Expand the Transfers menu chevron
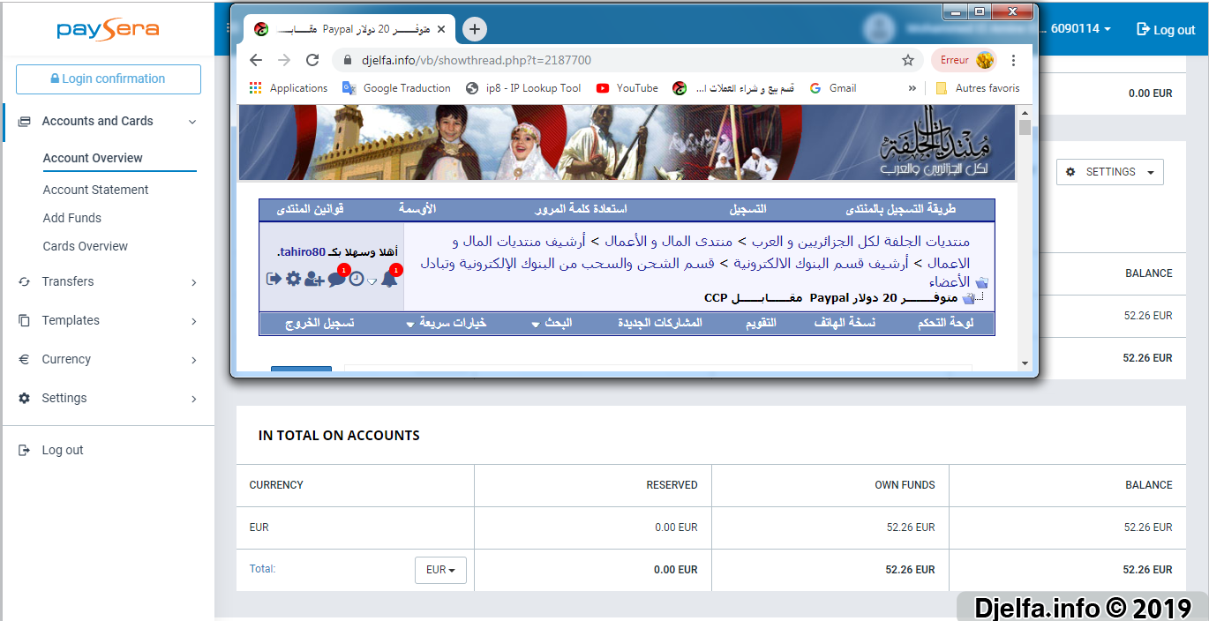The width and height of the screenshot is (1209, 621). tap(194, 282)
